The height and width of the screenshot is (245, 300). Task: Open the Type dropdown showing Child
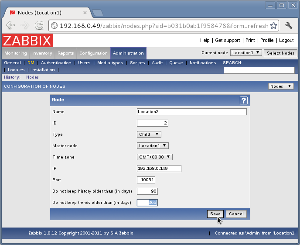point(149,134)
